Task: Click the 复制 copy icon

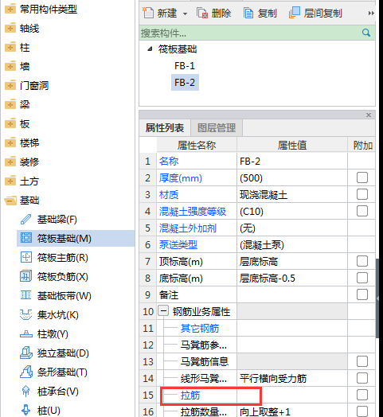Action: click(x=248, y=13)
